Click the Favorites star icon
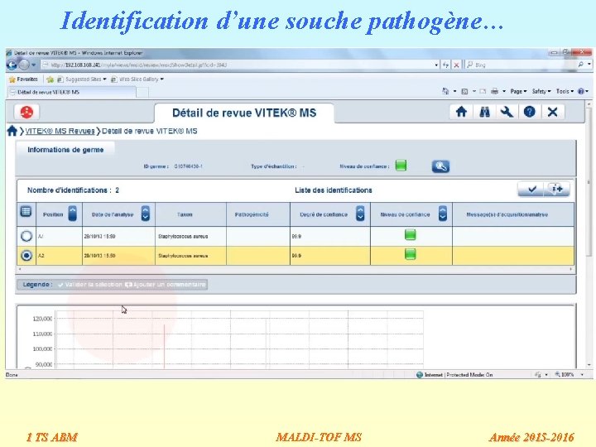 12,79
